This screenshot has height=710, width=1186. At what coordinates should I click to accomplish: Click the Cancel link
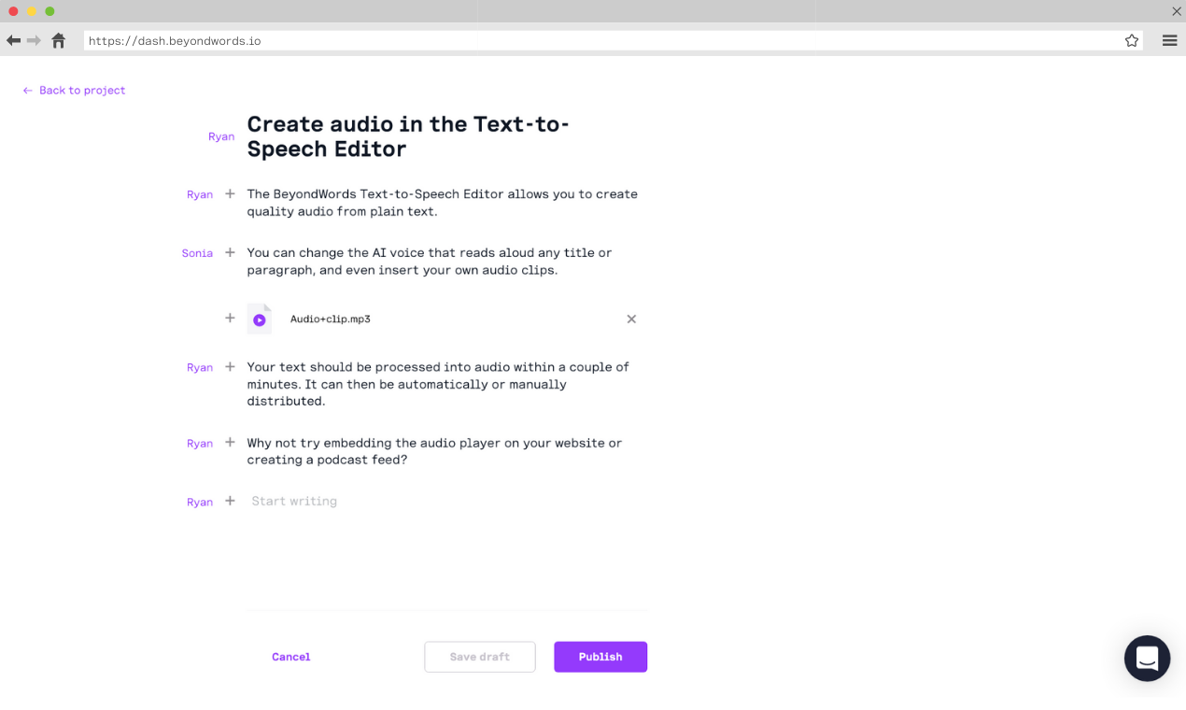290,657
